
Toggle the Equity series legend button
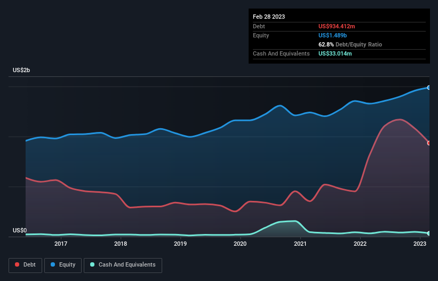point(63,265)
